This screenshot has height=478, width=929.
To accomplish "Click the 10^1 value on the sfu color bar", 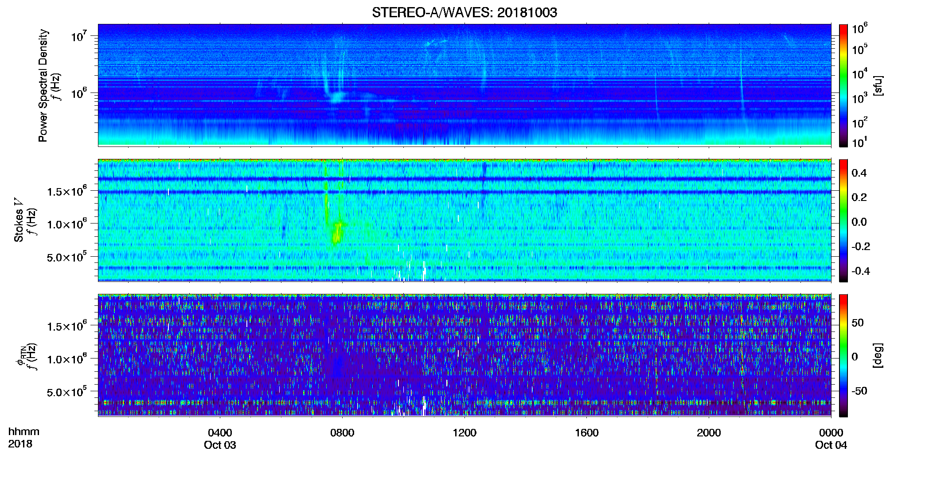I will point(860,142).
